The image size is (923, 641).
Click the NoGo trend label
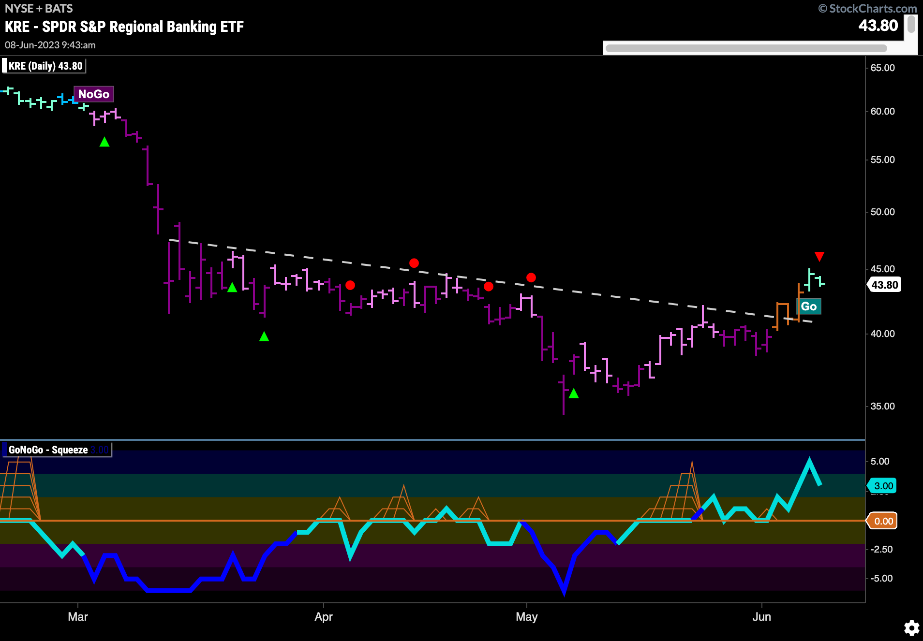click(x=94, y=94)
